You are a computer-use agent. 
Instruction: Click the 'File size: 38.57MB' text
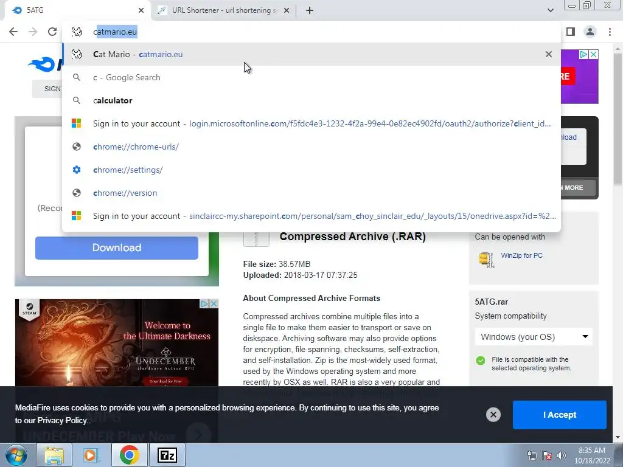tap(277, 264)
